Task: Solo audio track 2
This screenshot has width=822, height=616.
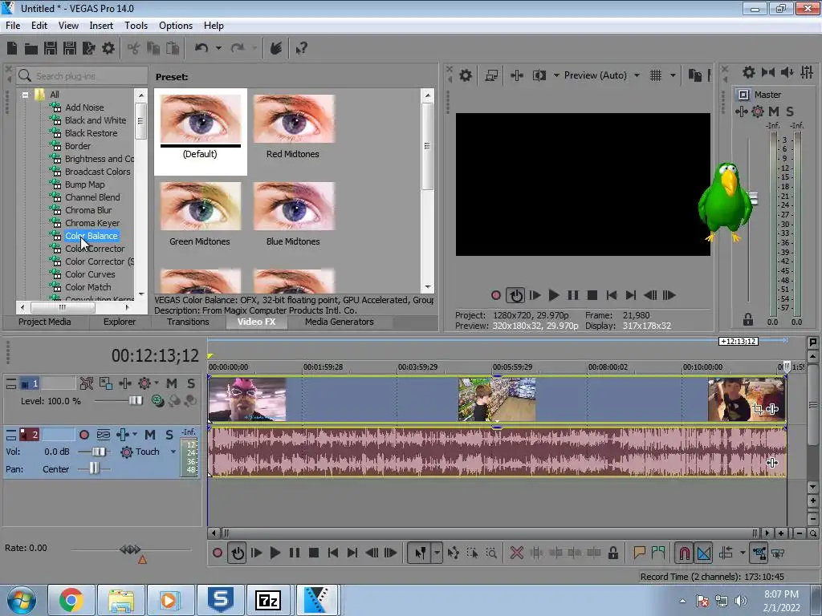Action: [169, 435]
